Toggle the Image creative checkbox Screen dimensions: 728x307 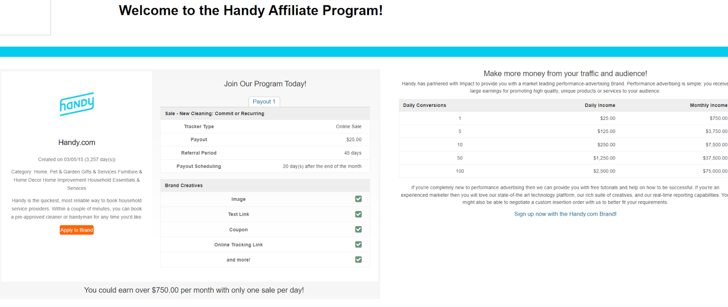359,199
